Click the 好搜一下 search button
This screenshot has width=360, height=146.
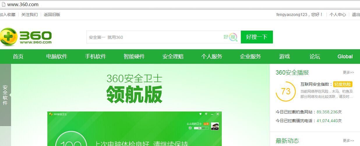click(257, 37)
